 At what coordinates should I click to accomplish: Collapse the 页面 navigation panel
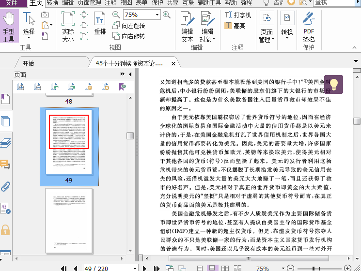(130, 74)
